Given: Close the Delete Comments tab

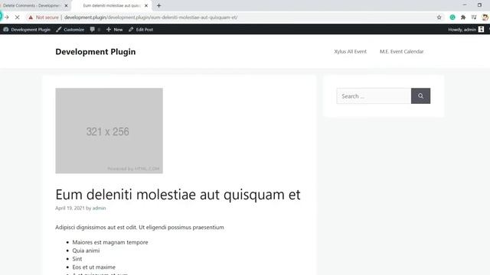Looking at the screenshot, I should pyautogui.click(x=66, y=5).
